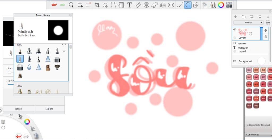
Task: Enable Steady Stroke tool
Action: point(180,5)
